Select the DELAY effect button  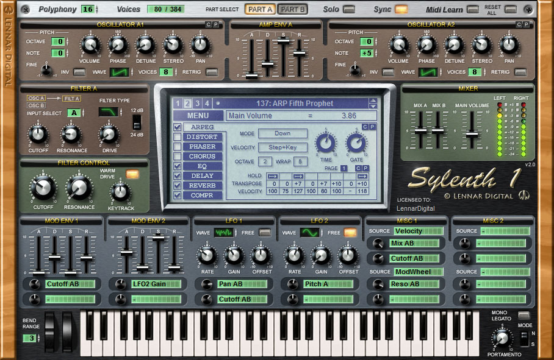(x=202, y=175)
